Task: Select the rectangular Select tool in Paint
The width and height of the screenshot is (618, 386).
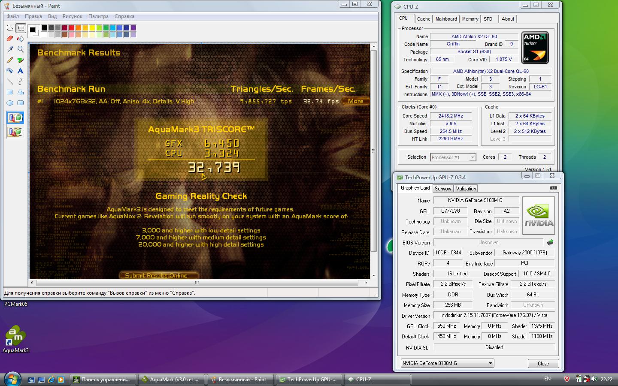Action: [x=21, y=28]
